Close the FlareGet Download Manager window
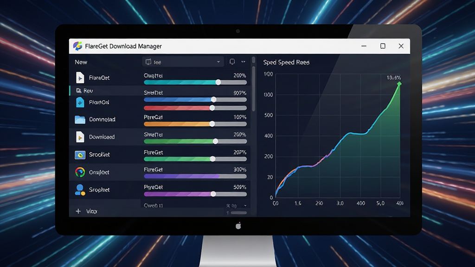The width and height of the screenshot is (475, 267). (x=401, y=46)
